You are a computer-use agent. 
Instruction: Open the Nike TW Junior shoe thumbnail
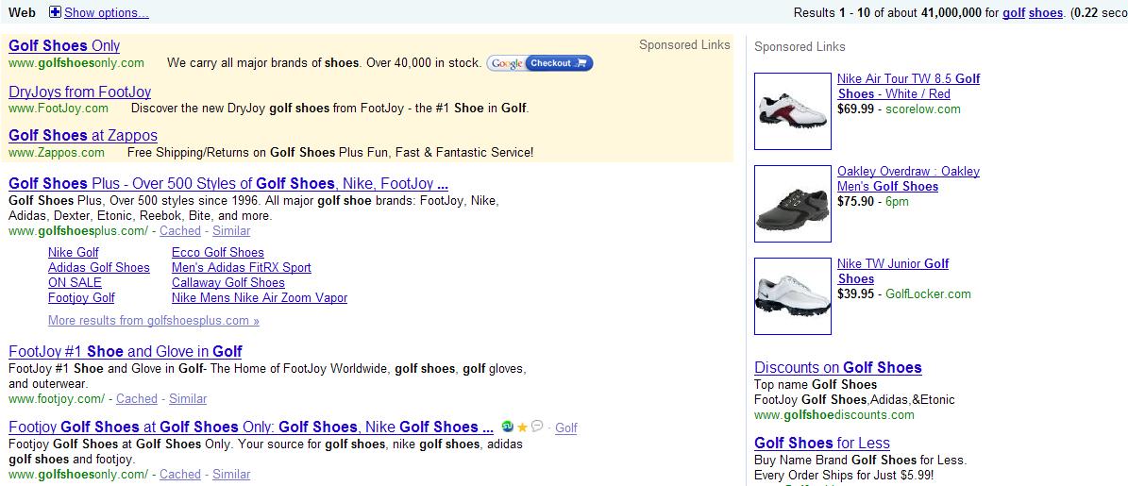click(793, 296)
